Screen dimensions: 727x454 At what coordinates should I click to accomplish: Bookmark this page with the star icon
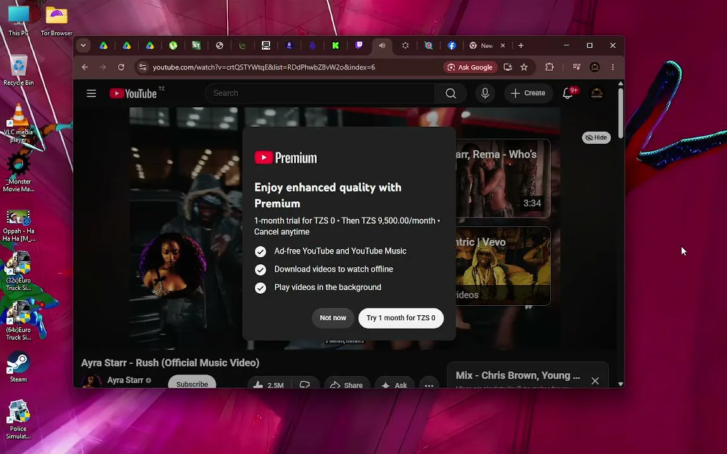point(524,67)
